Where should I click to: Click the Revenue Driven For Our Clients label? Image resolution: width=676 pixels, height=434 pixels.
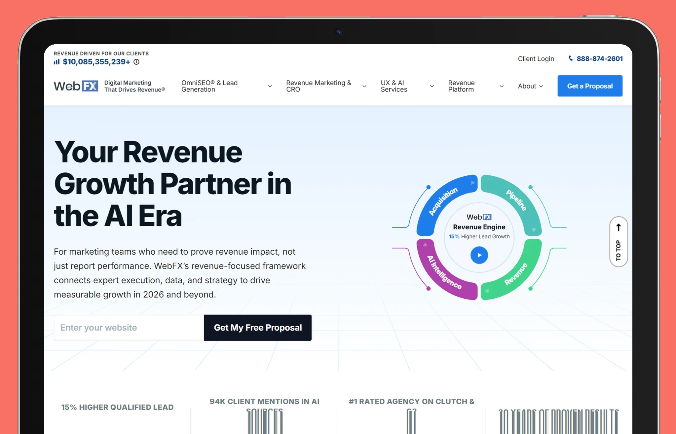(101, 54)
